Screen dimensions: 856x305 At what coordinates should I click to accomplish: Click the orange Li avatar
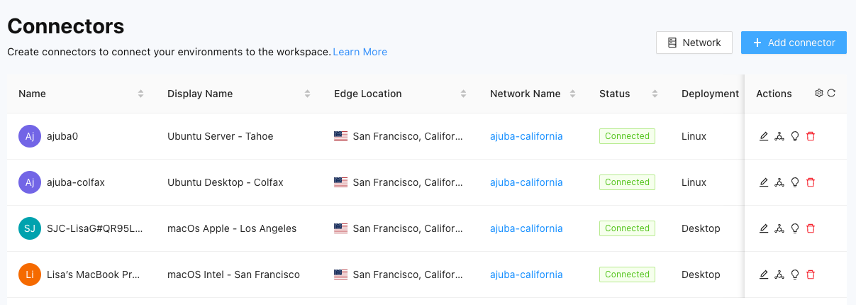pos(30,274)
